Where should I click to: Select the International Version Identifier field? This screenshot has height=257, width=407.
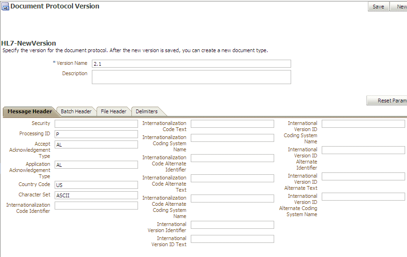232,225
